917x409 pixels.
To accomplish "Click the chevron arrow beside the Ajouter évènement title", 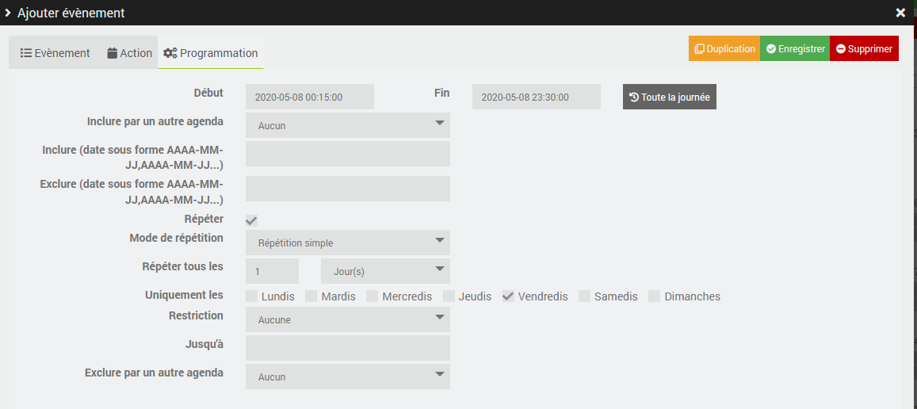I will 8,13.
